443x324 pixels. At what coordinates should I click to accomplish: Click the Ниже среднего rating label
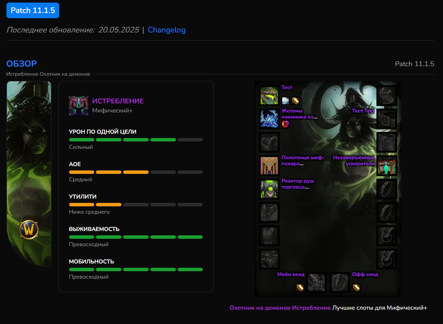[89, 212]
